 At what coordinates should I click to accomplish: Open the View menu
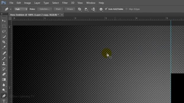[x=80, y=3]
